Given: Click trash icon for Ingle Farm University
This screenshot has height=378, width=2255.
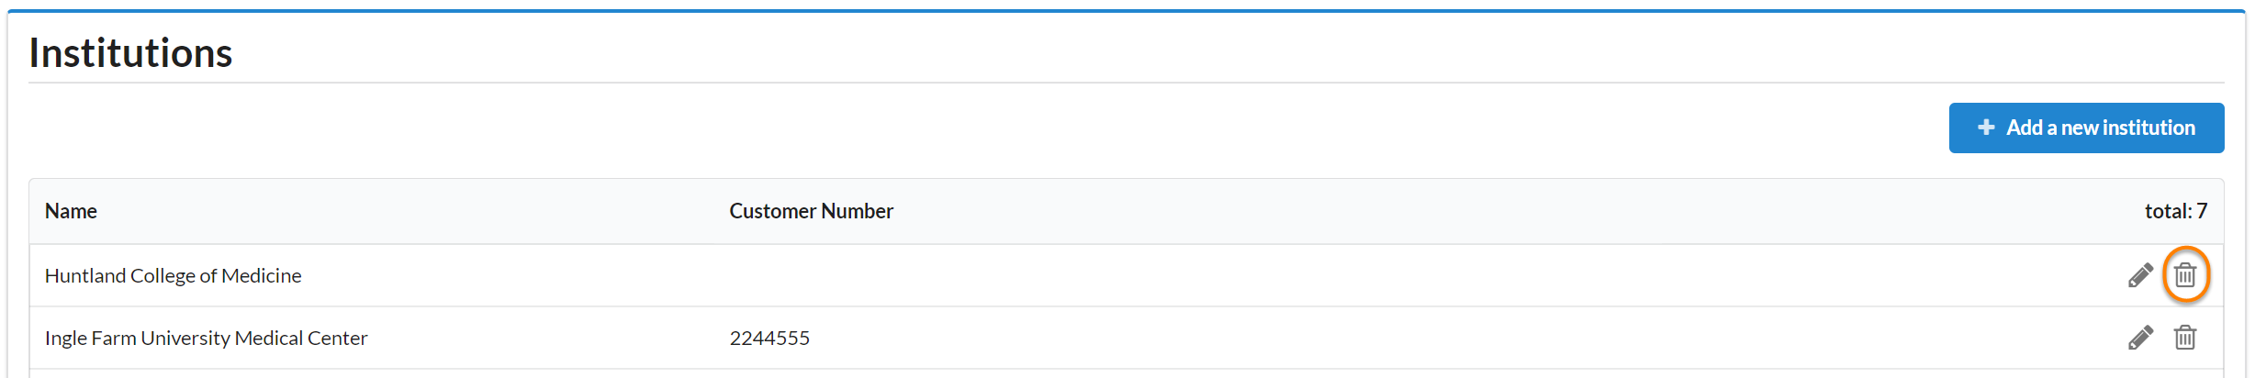Looking at the screenshot, I should pos(2185,338).
